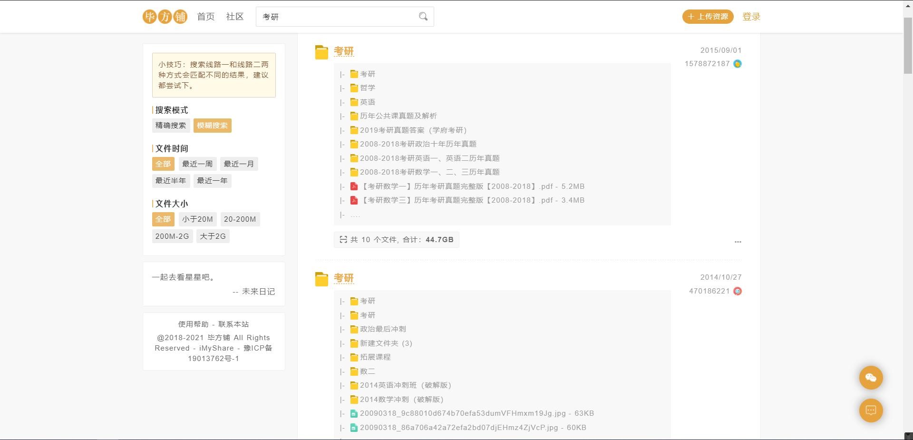Click the 毕方铺 site logo
This screenshot has width=913, height=440.
tap(165, 17)
